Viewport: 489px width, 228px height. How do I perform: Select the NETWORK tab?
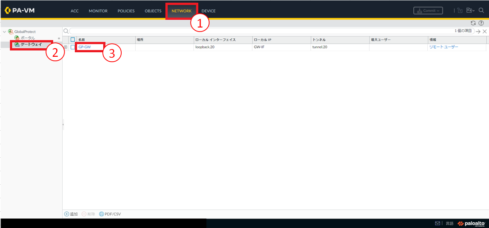click(182, 11)
